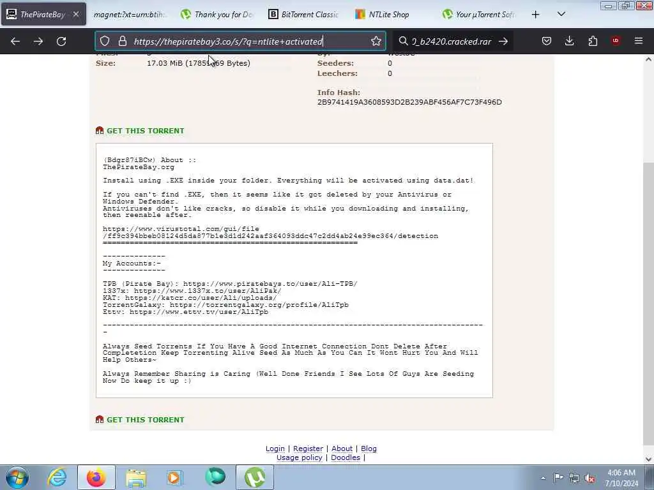Open the Doodles link
654x490 pixels.
click(x=346, y=457)
